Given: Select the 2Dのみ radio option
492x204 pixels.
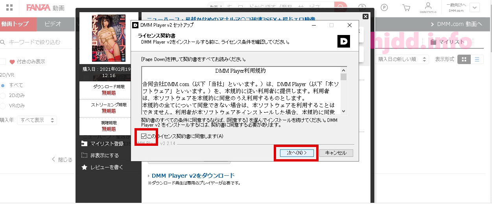Looking at the screenshot, I should point(3,96).
